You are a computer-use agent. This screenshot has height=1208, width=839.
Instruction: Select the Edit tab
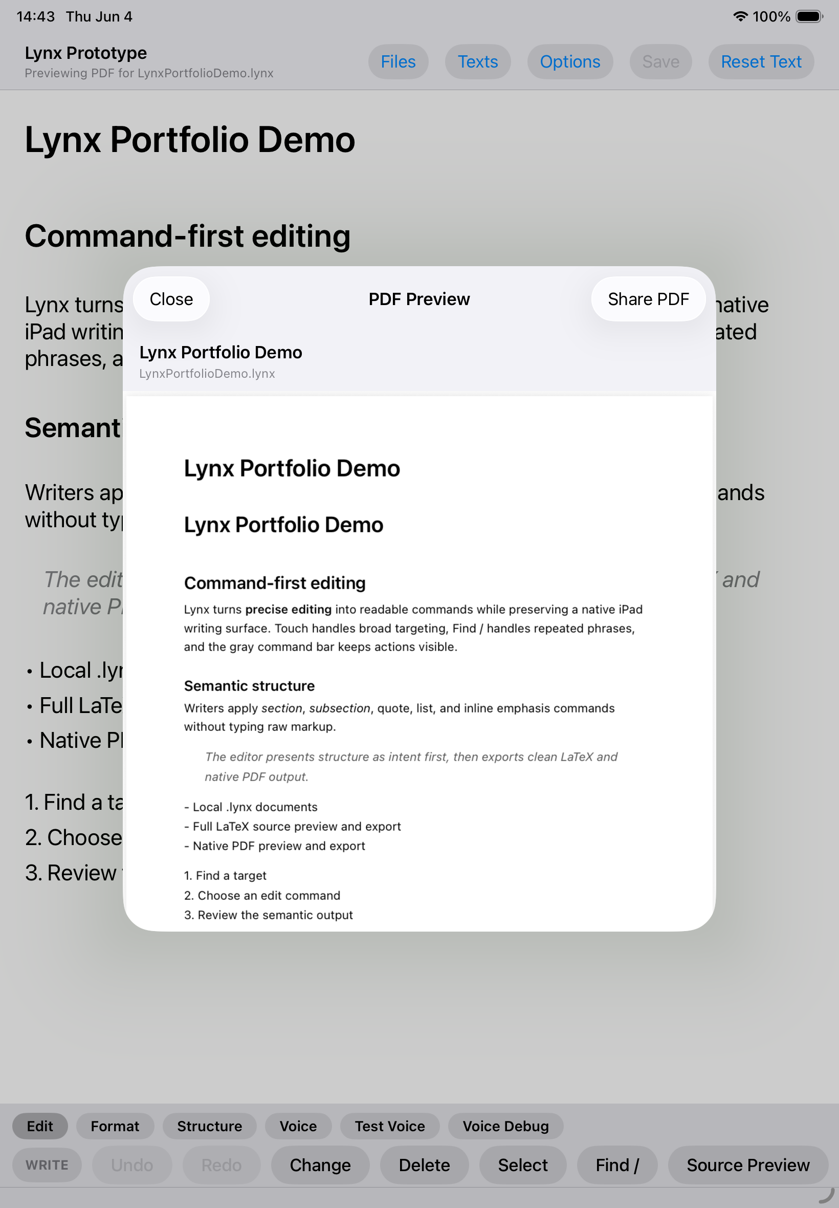tap(40, 1126)
